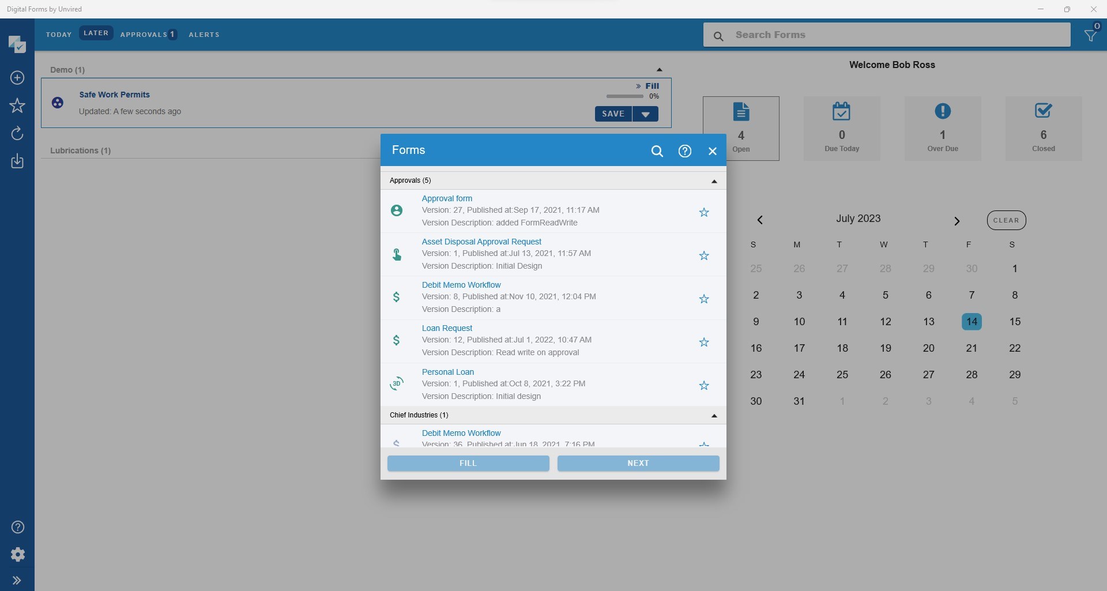This screenshot has width=1107, height=591.
Task: Open help in the Forms dialog
Action: click(685, 151)
